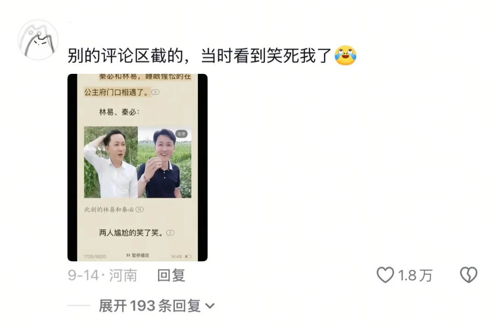
Task: Tap the "4" bubble after 公主府门口相遇了
Action: (x=155, y=92)
